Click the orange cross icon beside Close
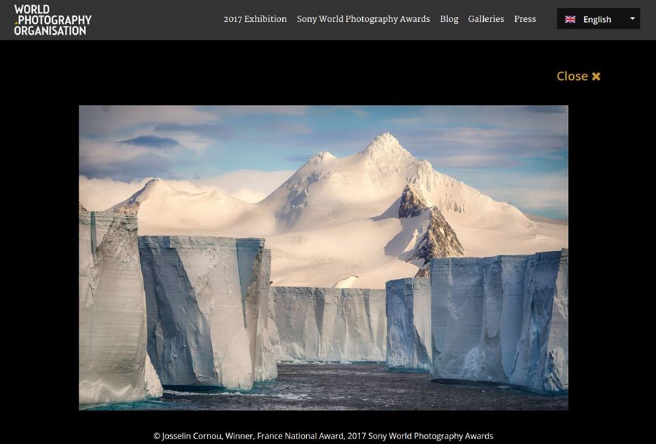Viewport: 656px width, 444px height. [x=597, y=76]
